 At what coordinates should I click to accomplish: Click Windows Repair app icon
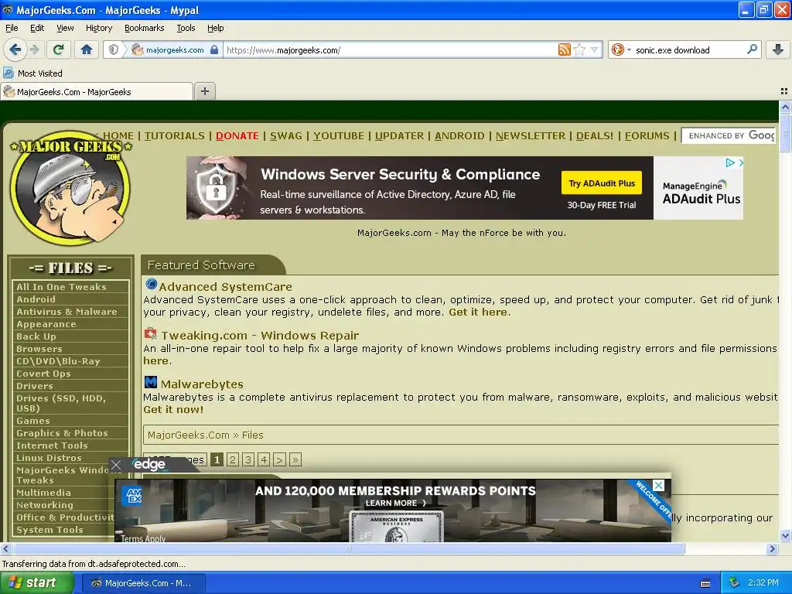[150, 333]
